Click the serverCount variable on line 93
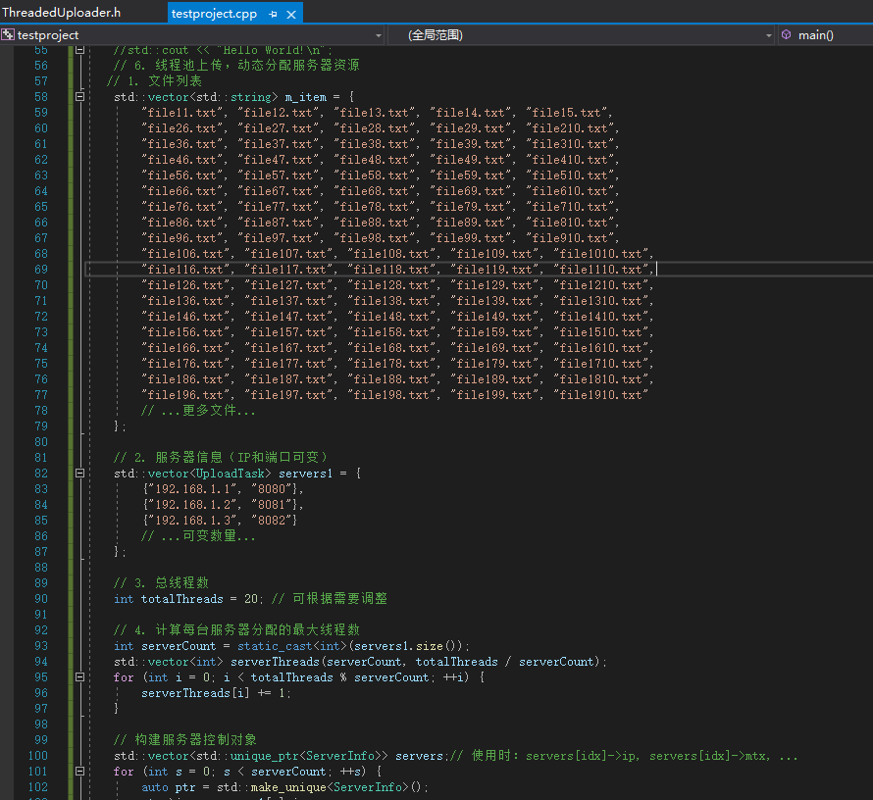873x800 pixels. click(x=179, y=646)
